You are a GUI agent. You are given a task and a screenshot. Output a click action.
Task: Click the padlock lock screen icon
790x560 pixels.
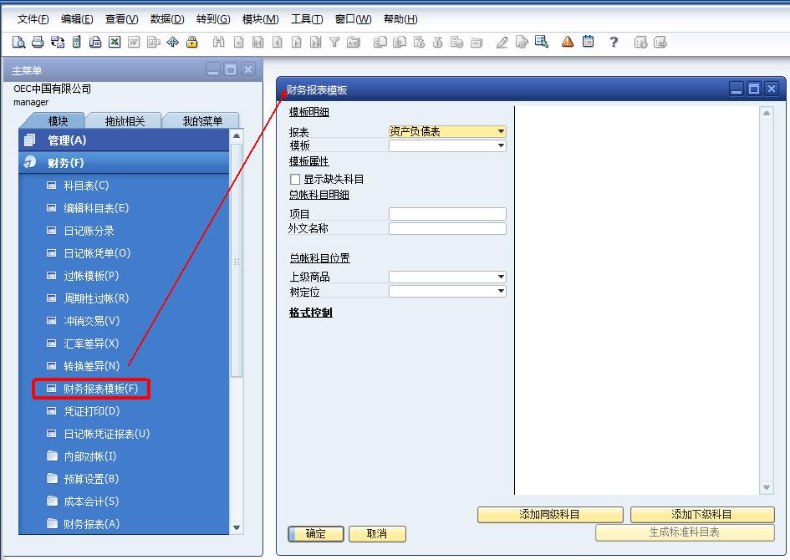pyautogui.click(x=192, y=42)
